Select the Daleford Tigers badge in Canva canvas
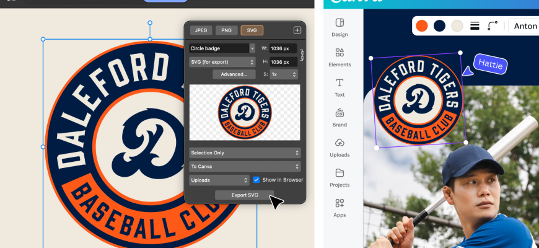539x248 pixels. coord(418,100)
